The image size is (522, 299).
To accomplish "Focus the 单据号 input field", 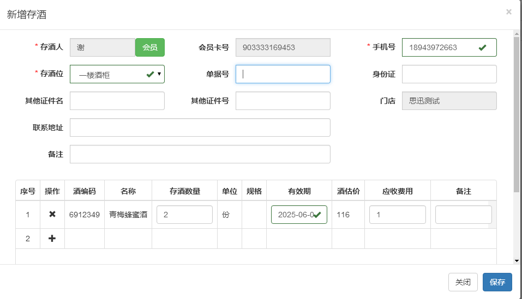I will [x=283, y=74].
